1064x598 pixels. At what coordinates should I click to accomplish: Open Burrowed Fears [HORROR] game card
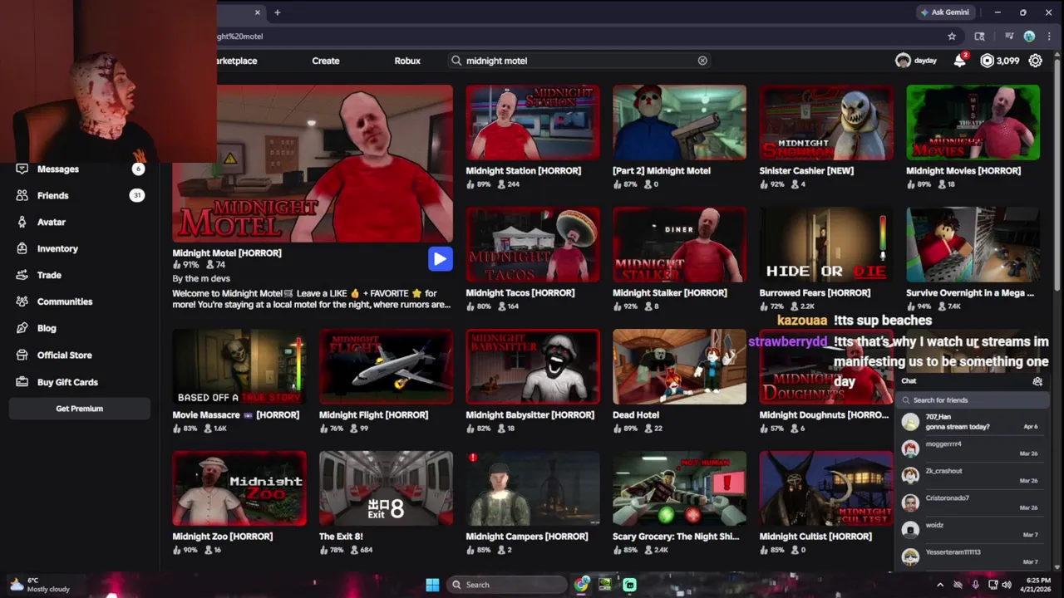click(826, 258)
